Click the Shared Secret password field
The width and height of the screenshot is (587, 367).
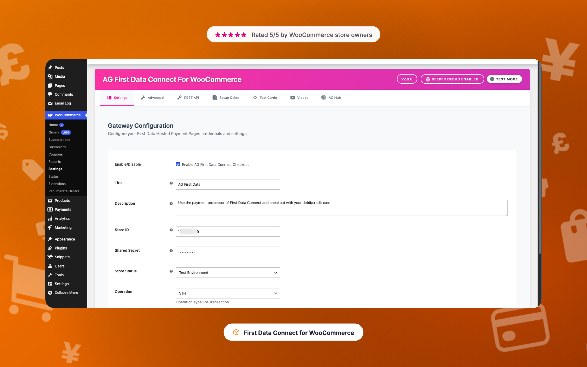(228, 252)
